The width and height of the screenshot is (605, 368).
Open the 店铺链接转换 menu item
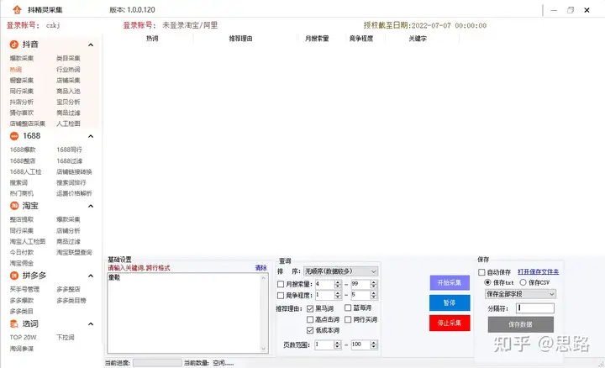pyautogui.click(x=74, y=171)
